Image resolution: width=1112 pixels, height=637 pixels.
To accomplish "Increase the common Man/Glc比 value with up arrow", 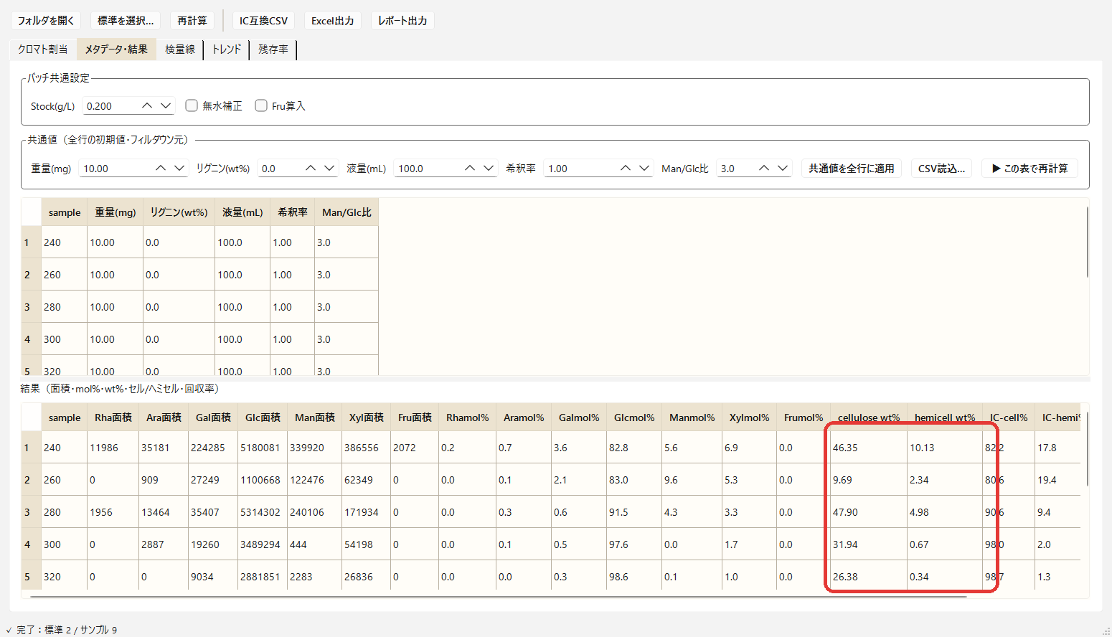I will point(764,168).
